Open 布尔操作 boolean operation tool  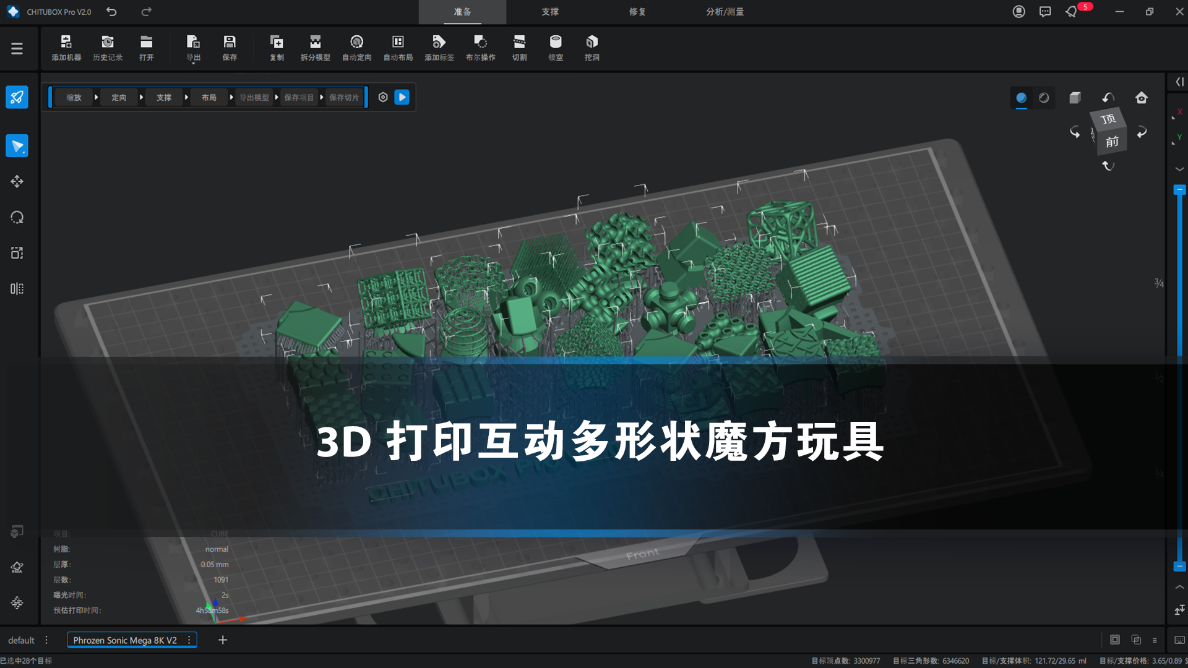[x=481, y=48]
